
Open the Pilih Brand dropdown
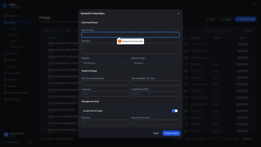(155, 63)
